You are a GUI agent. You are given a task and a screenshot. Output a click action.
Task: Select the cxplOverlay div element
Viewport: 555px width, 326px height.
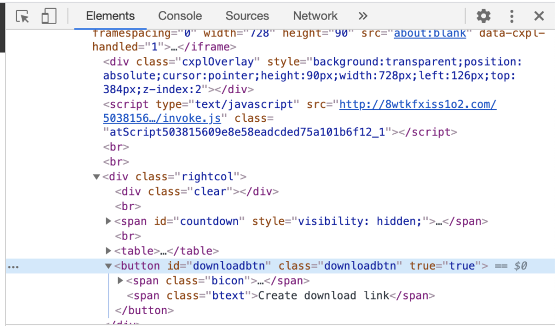coord(313,75)
